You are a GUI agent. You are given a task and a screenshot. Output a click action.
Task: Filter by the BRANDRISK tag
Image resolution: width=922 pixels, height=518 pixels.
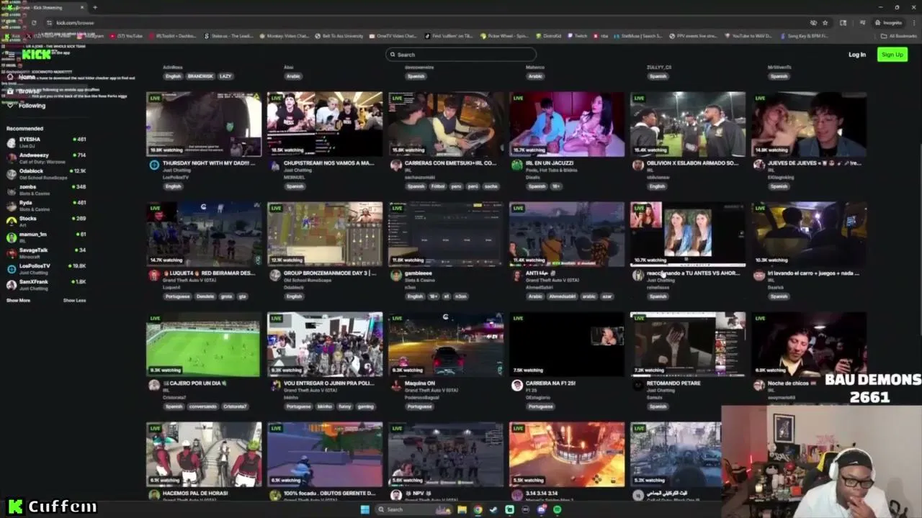coord(200,76)
